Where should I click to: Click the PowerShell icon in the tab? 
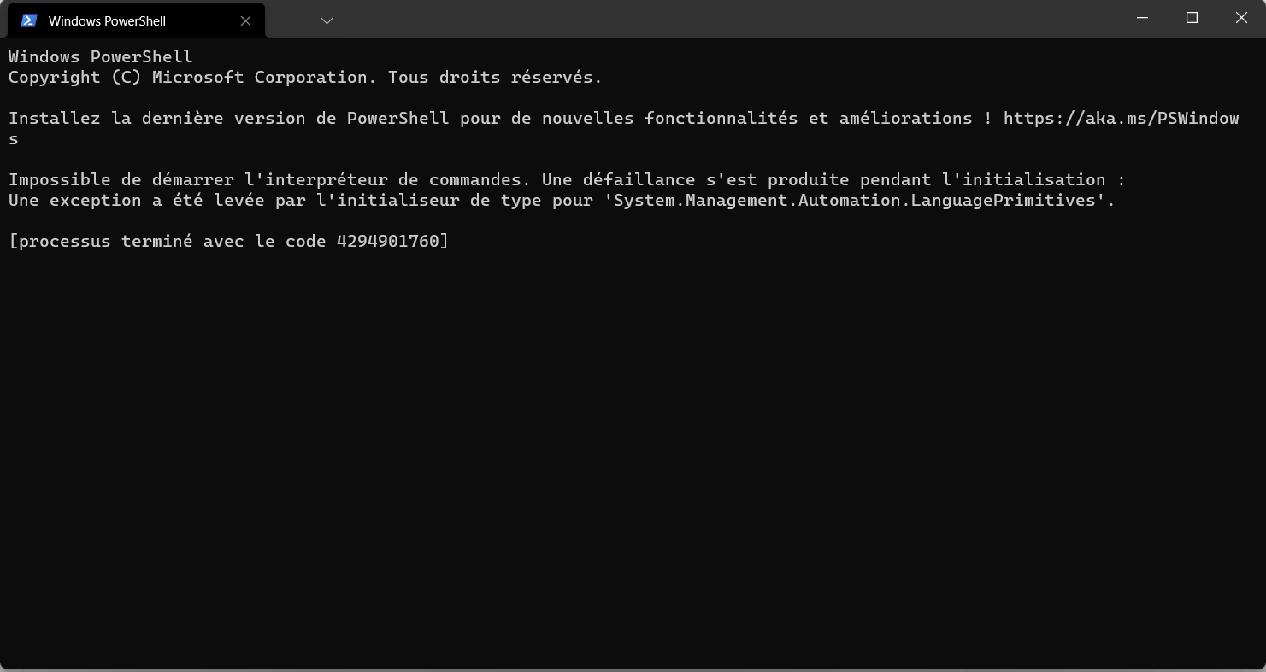click(x=29, y=20)
